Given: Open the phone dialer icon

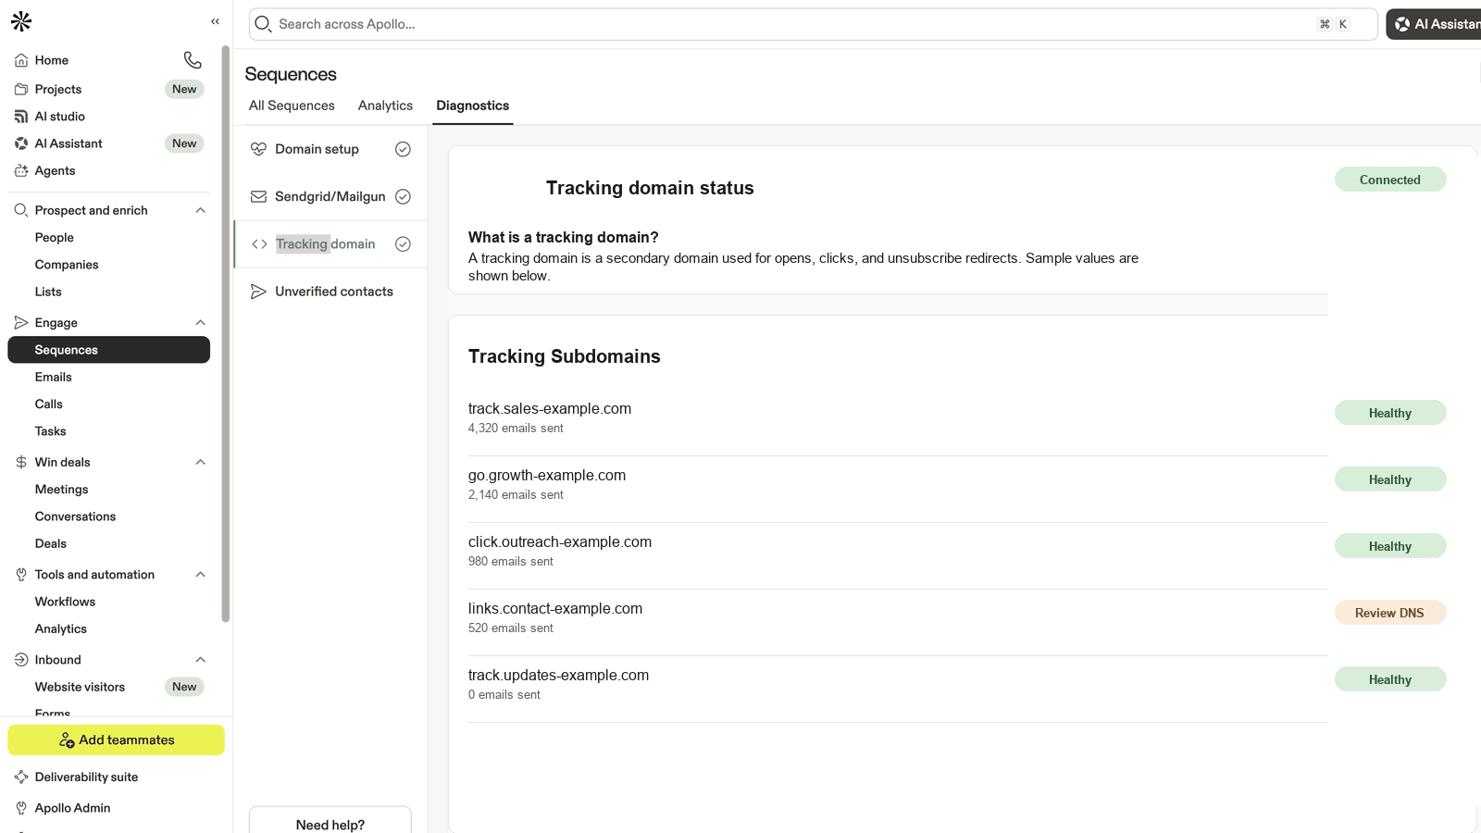Looking at the screenshot, I should 193,60.
